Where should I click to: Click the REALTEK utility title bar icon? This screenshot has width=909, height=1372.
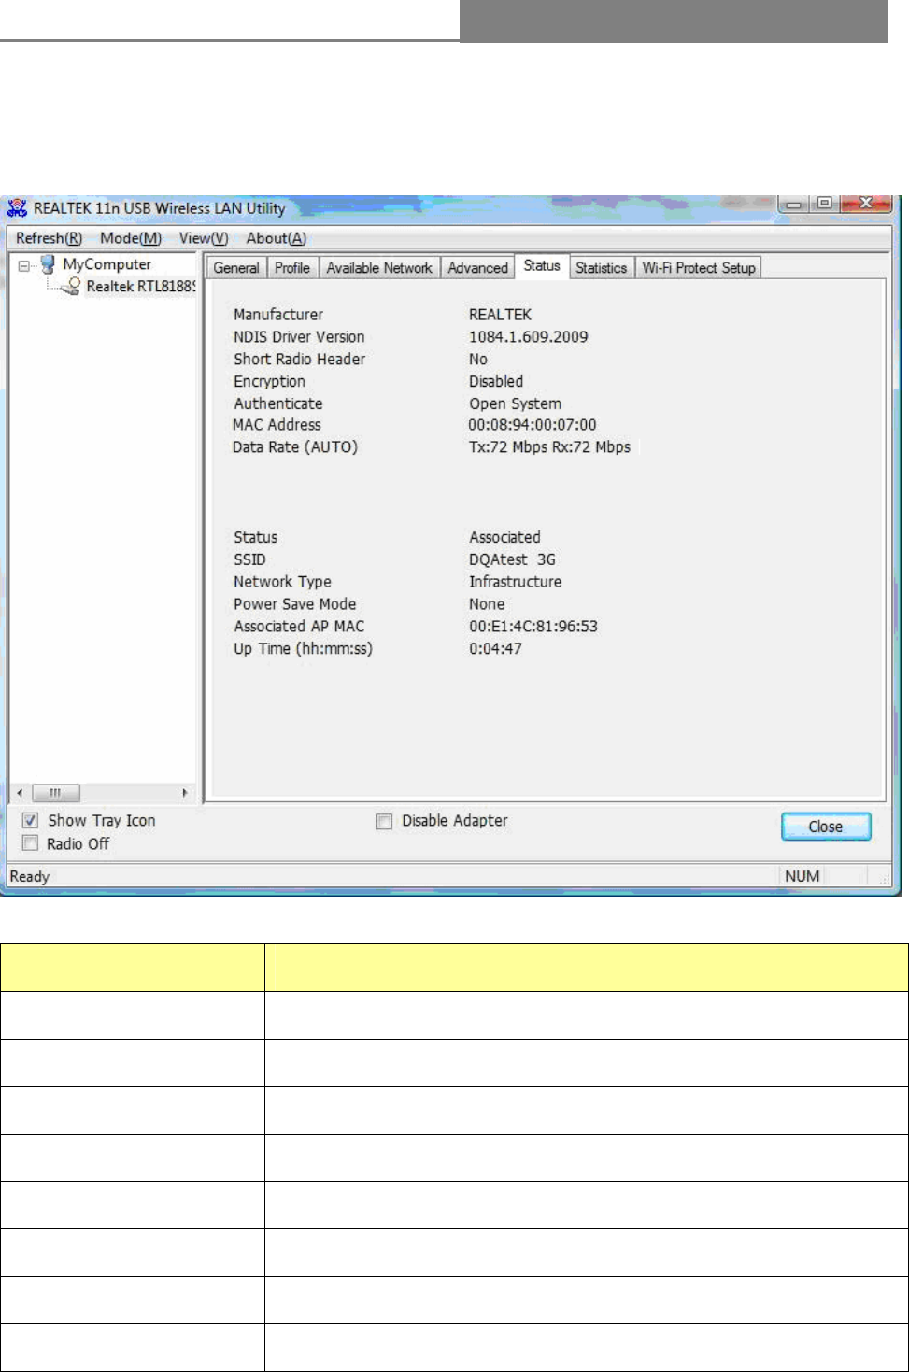(17, 207)
